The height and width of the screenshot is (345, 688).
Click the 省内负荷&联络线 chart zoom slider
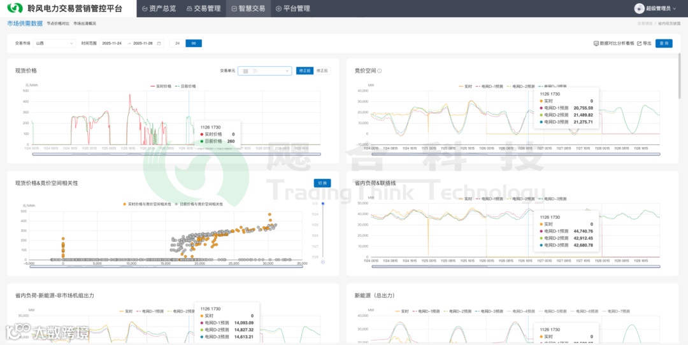[515, 266]
